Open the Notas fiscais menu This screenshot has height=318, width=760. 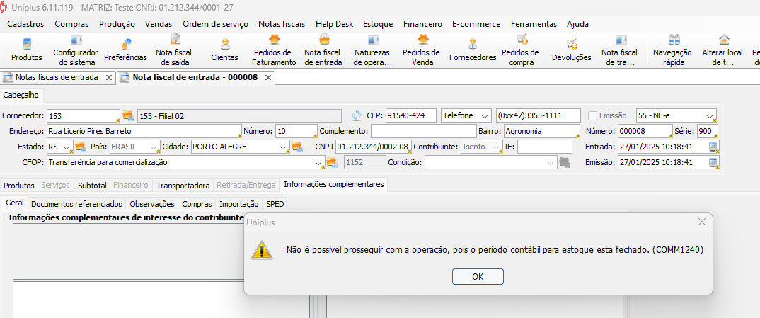pyautogui.click(x=282, y=24)
